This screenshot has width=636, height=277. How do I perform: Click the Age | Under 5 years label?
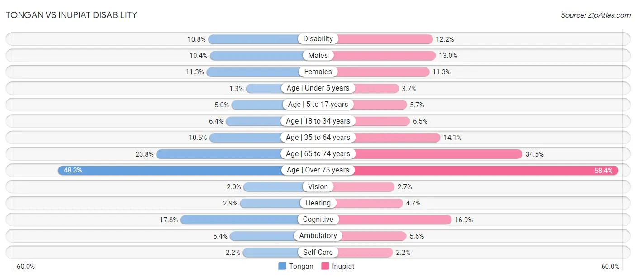[x=318, y=88]
